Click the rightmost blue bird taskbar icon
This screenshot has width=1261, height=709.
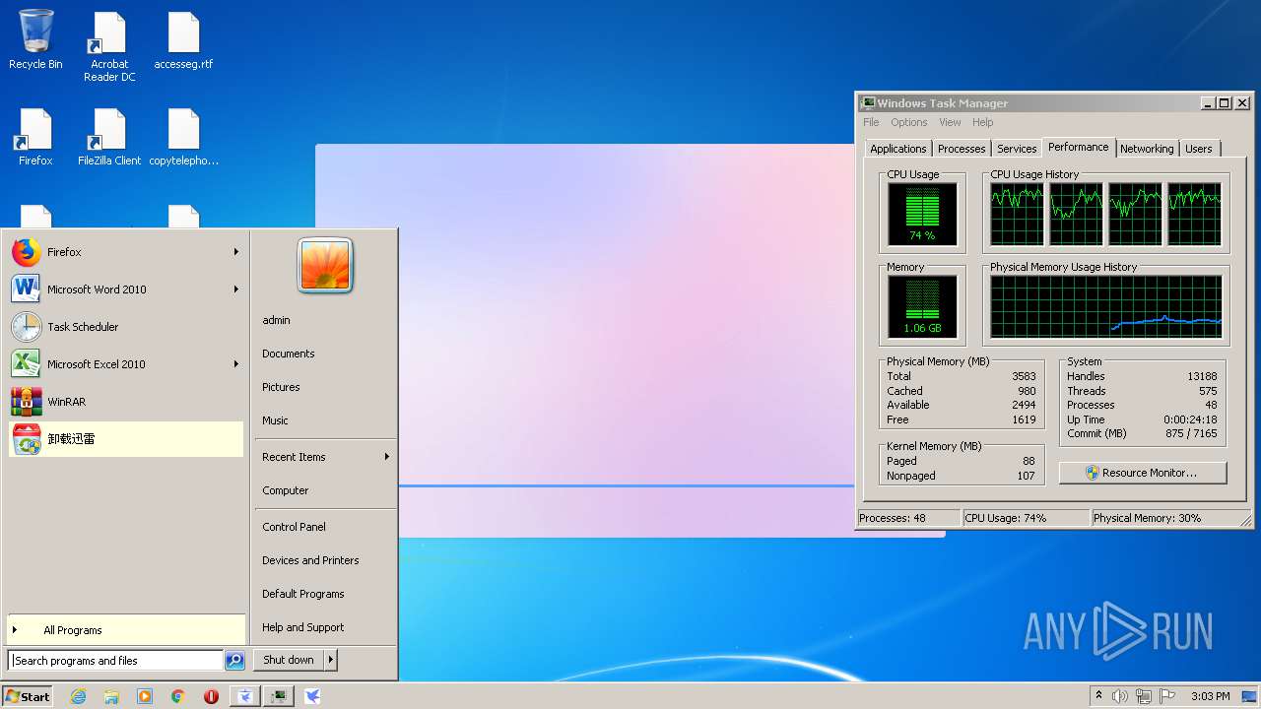pyautogui.click(x=312, y=696)
